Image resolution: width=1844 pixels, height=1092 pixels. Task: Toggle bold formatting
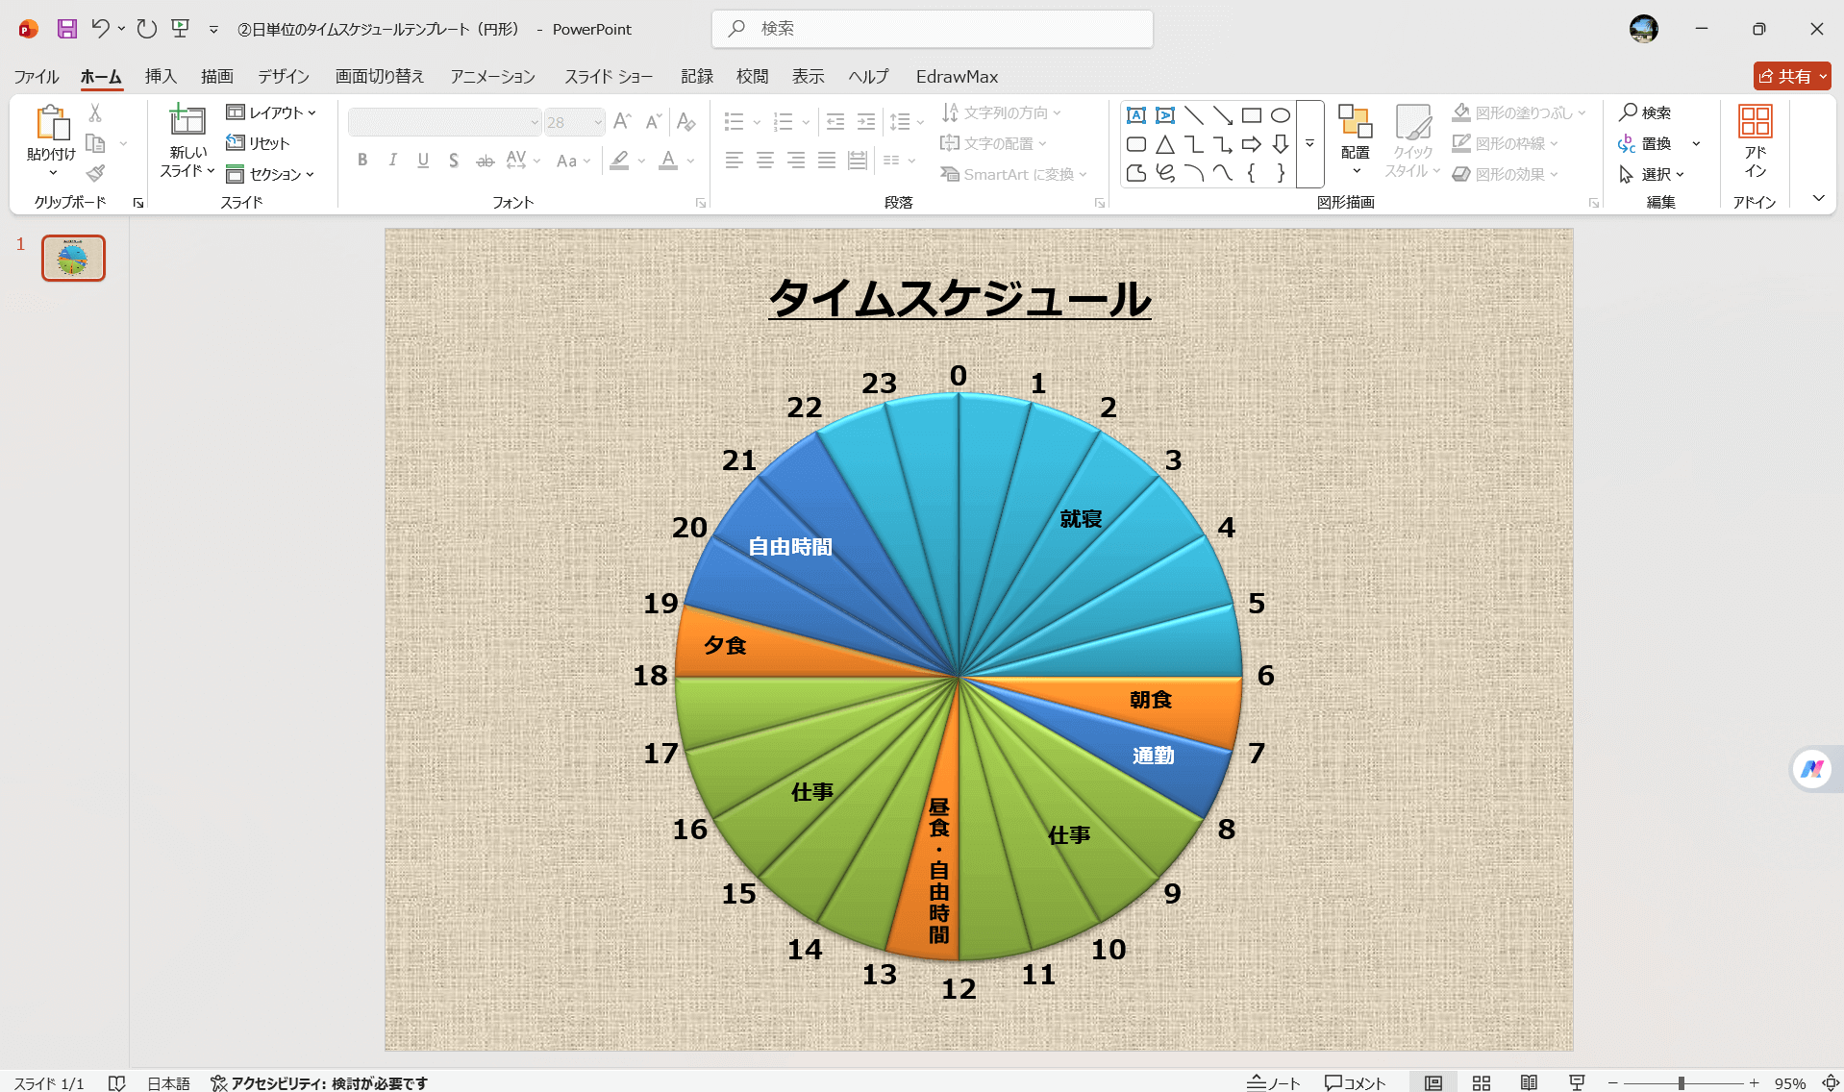point(362,161)
